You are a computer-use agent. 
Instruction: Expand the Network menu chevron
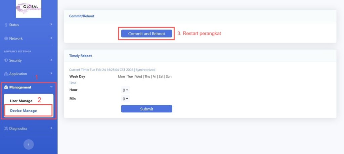tap(51, 38)
